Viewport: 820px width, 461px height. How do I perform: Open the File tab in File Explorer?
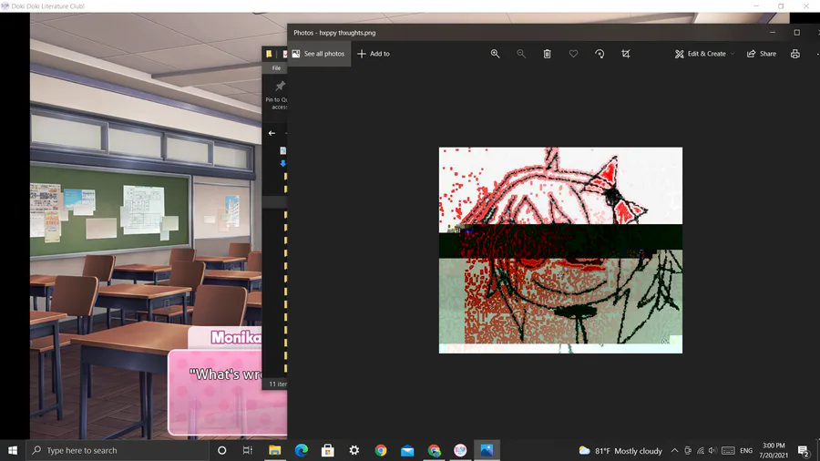[276, 68]
